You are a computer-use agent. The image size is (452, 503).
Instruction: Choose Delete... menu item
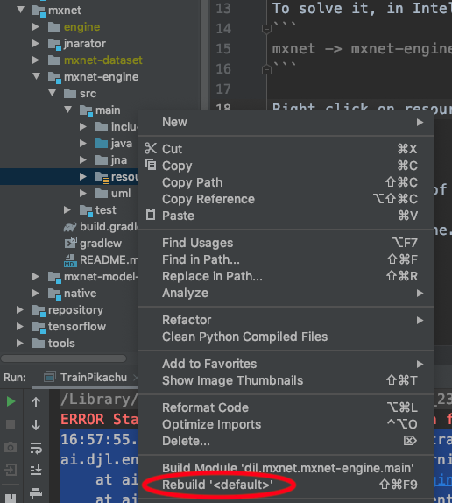pyautogui.click(x=286, y=441)
